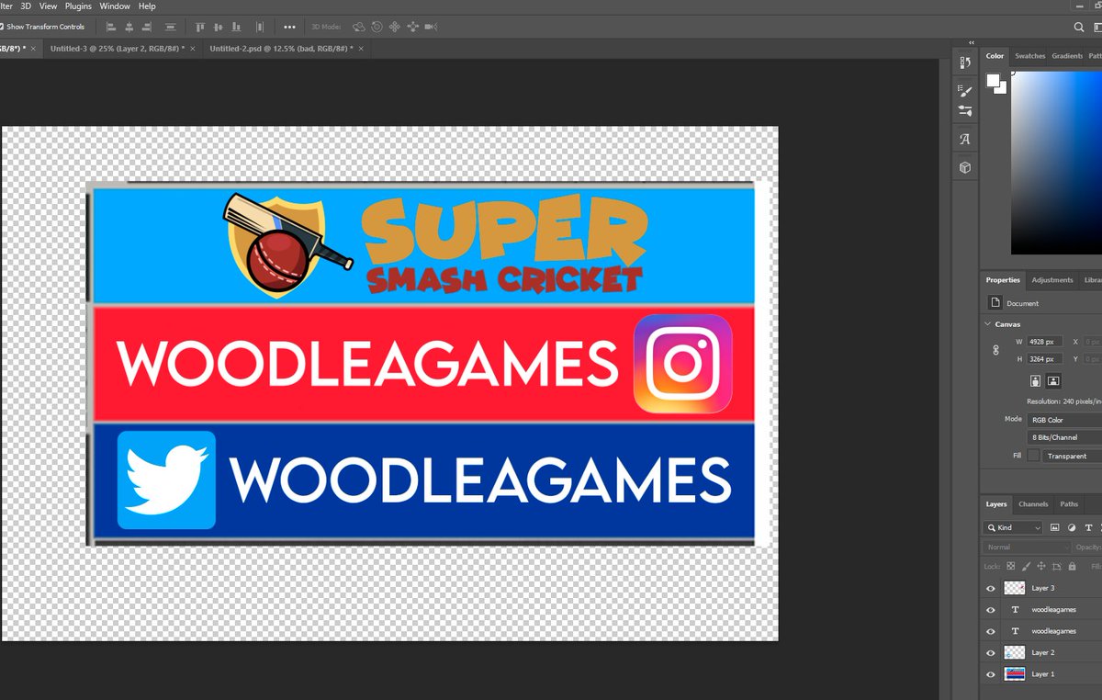The height and width of the screenshot is (700, 1102).
Task: Click the foreground color swatch
Action: click(x=993, y=81)
